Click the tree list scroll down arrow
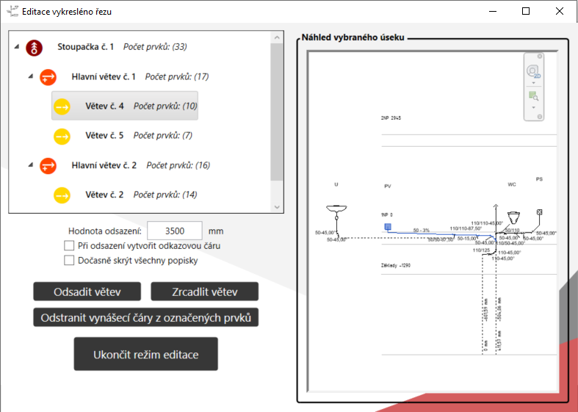The width and height of the screenshot is (578, 412). tap(277, 207)
